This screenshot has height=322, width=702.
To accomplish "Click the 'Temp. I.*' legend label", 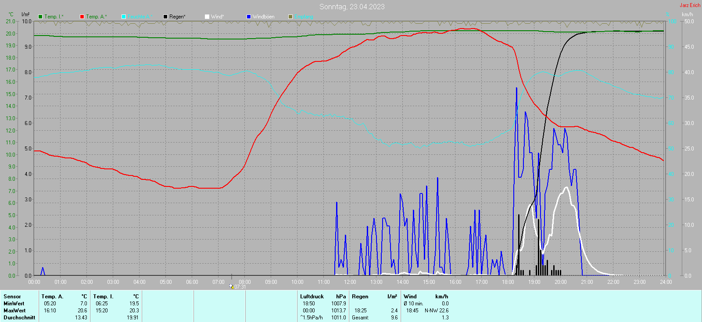I will [54, 17].
